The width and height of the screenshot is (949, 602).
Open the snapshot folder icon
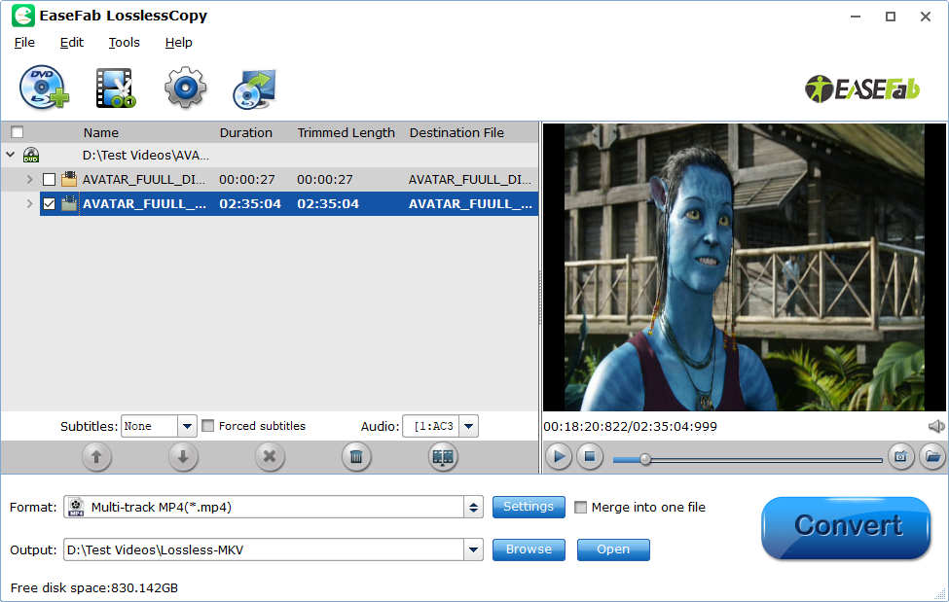click(x=932, y=456)
